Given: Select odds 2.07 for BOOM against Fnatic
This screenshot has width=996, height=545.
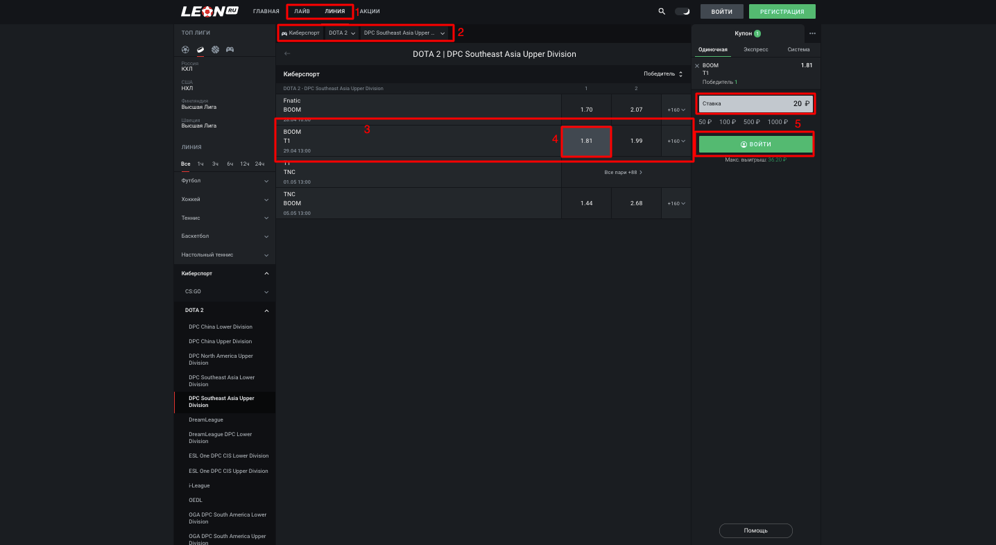Looking at the screenshot, I should [636, 110].
